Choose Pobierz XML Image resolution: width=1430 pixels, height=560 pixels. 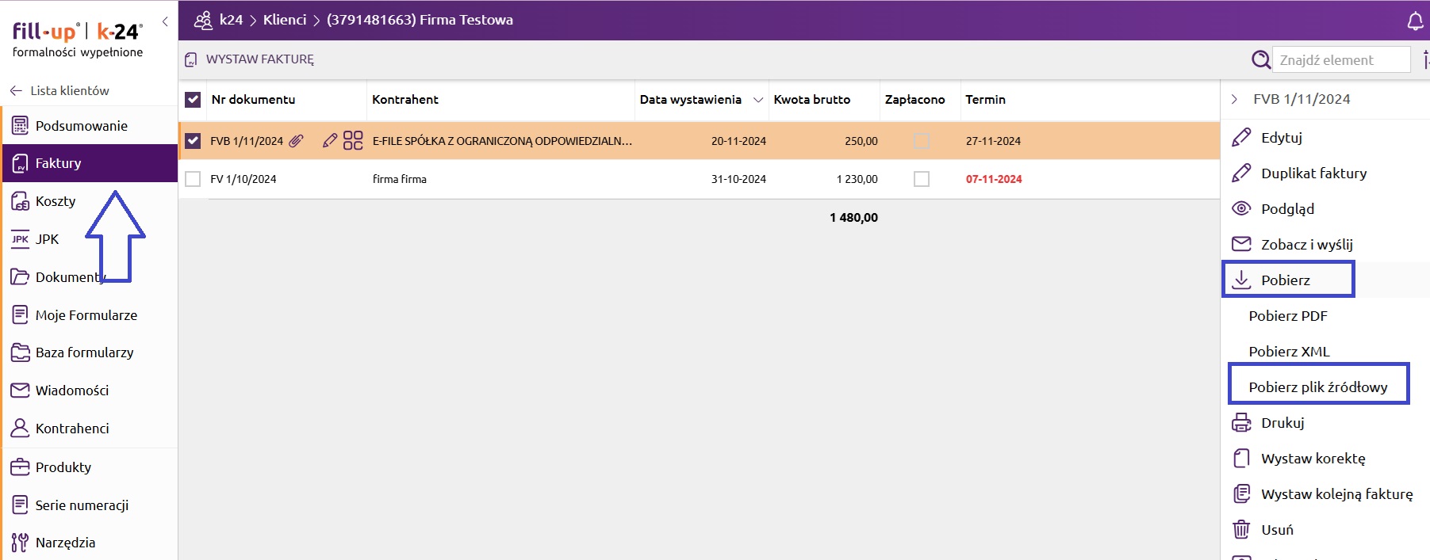point(1289,351)
